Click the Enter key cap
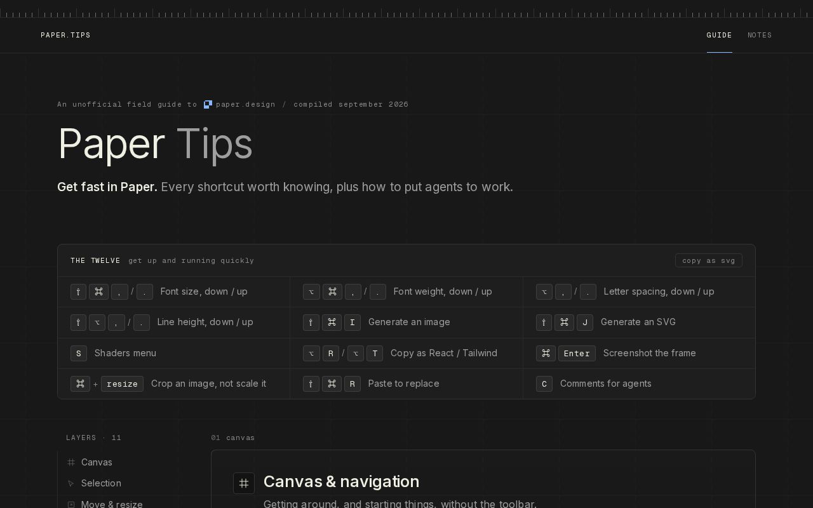 (x=577, y=353)
